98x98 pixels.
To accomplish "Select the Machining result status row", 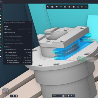I will pos(18,33).
